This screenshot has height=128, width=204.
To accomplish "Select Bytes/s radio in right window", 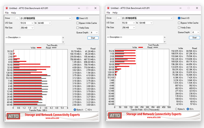I will pos(176,109).
